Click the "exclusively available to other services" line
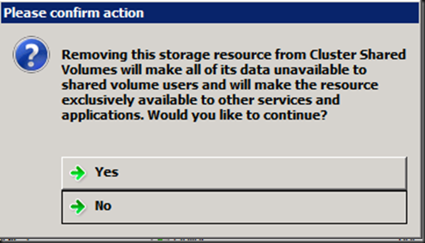The width and height of the screenshot is (425, 243). pyautogui.click(x=201, y=100)
